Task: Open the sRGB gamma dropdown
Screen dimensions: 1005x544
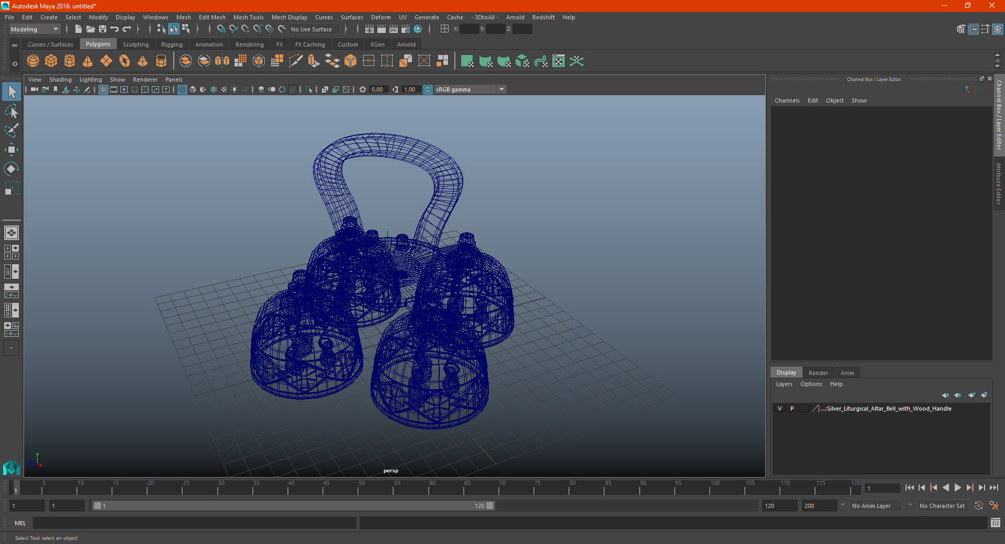Action: click(x=470, y=89)
